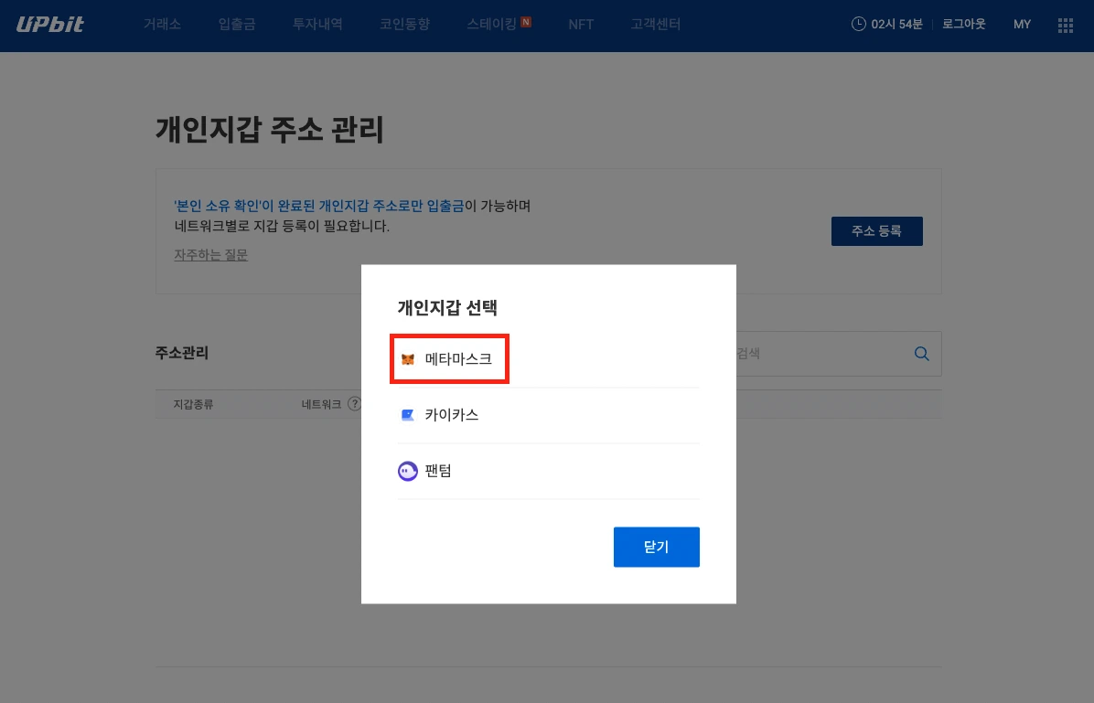Image resolution: width=1094 pixels, height=703 pixels.
Task: Click the 네트워크 help question icon
Action: click(354, 404)
